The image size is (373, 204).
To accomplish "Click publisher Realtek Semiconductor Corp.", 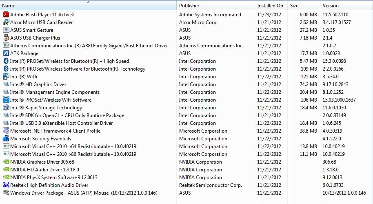I will tap(211, 185).
